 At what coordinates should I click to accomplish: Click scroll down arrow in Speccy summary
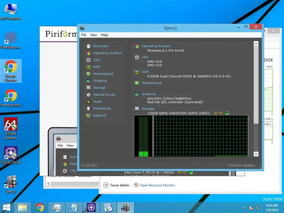coord(256,154)
